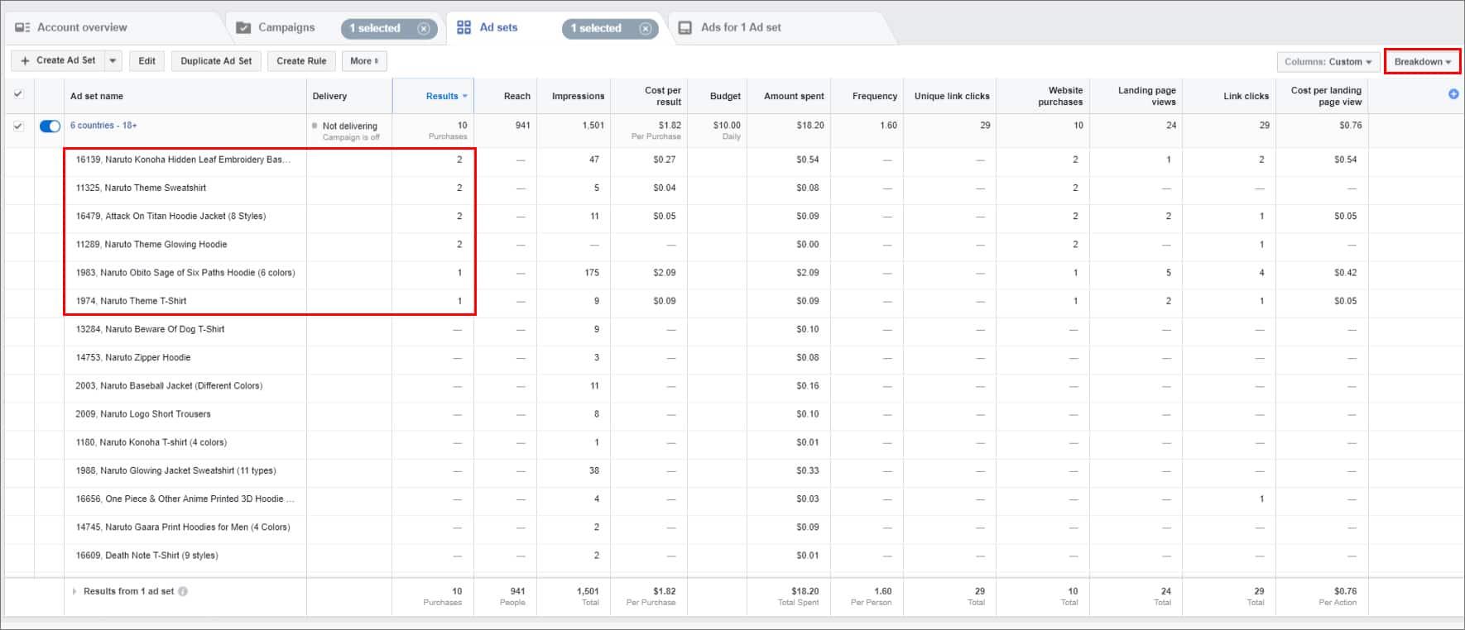The height and width of the screenshot is (630, 1465).
Task: Select row 1974, Naruto Theme T-Shirt
Action: click(131, 301)
